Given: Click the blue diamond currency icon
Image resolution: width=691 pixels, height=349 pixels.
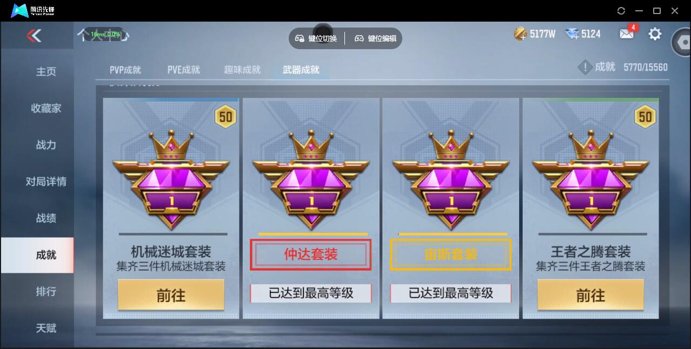Looking at the screenshot, I should pyautogui.click(x=572, y=34).
